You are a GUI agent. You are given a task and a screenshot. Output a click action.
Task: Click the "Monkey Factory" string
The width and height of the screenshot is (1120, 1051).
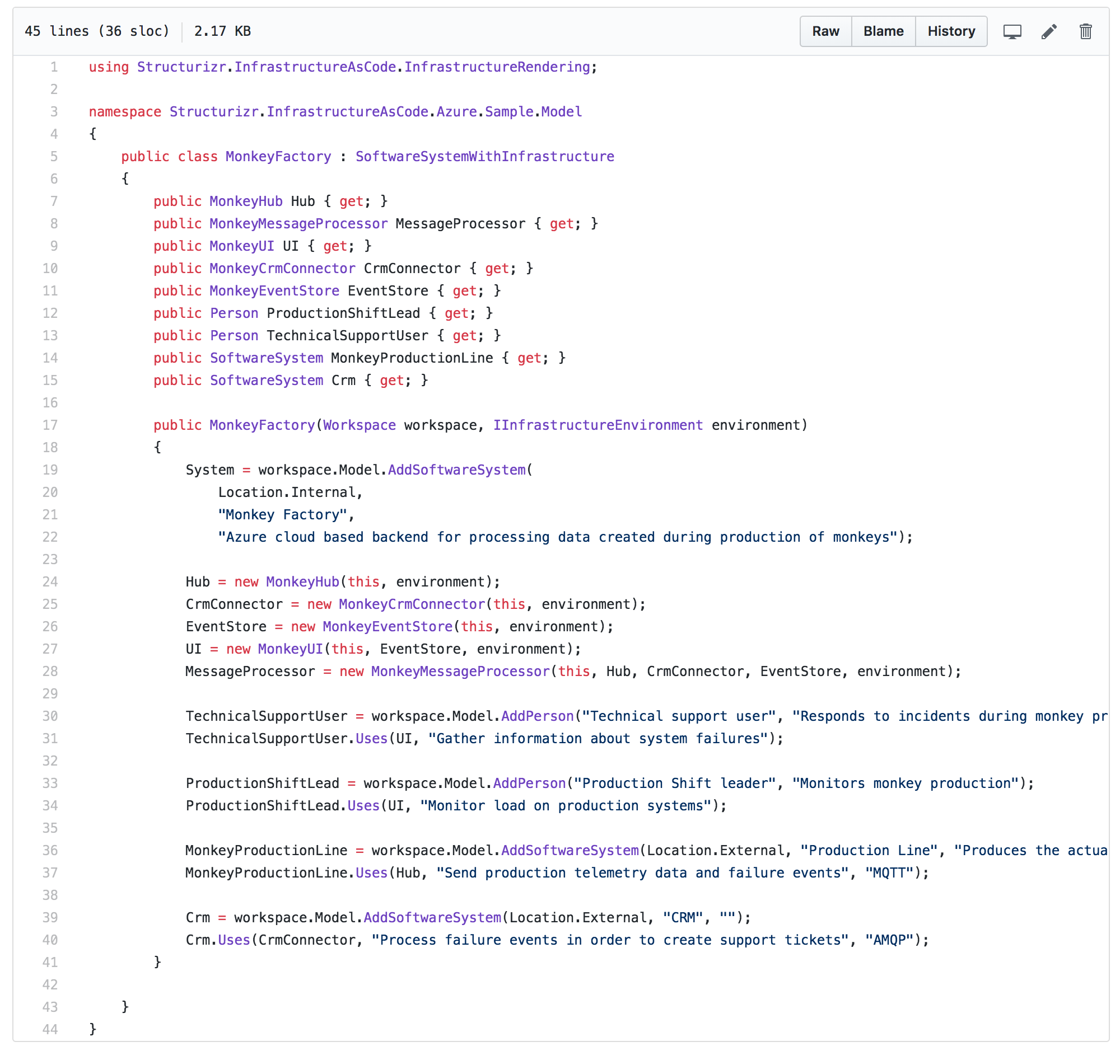pos(282,514)
